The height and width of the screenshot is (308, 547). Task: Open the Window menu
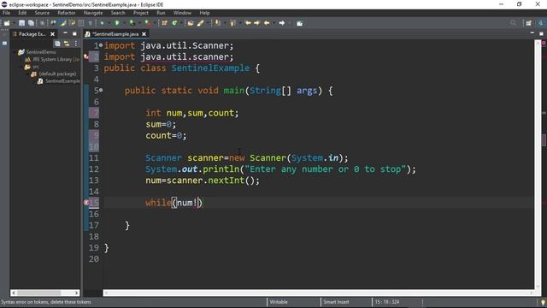pyautogui.click(x=182, y=13)
